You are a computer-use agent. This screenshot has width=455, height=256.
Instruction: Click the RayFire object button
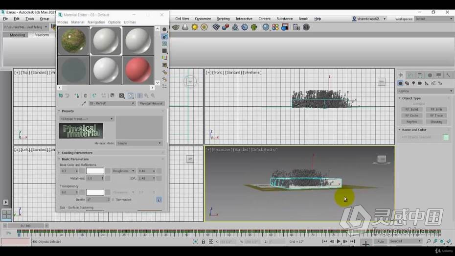click(x=412, y=122)
